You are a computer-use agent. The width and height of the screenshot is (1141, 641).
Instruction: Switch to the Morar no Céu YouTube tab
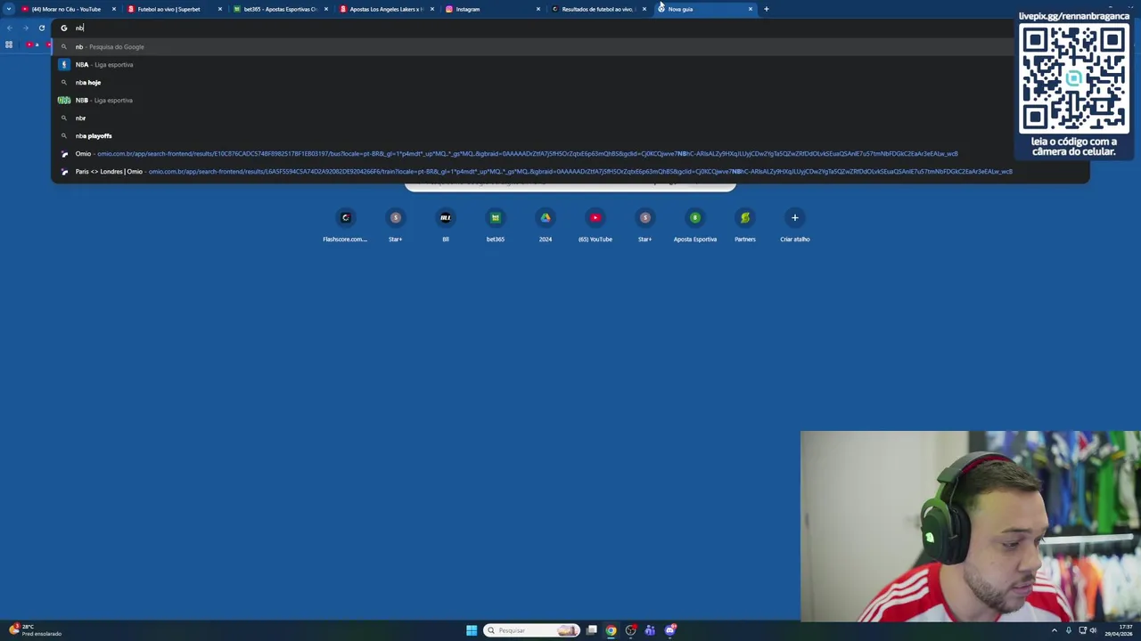coord(68,9)
